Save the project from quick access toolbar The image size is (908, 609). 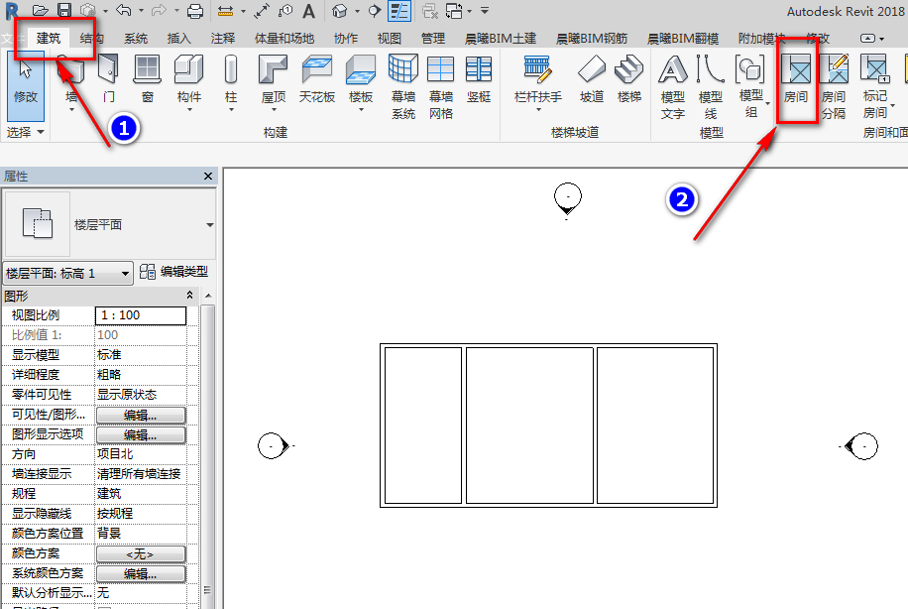[x=63, y=11]
